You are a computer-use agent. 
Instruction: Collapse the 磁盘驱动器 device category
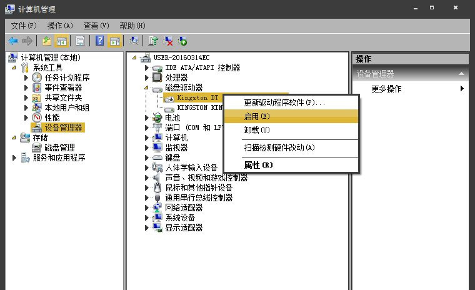pyautogui.click(x=147, y=87)
